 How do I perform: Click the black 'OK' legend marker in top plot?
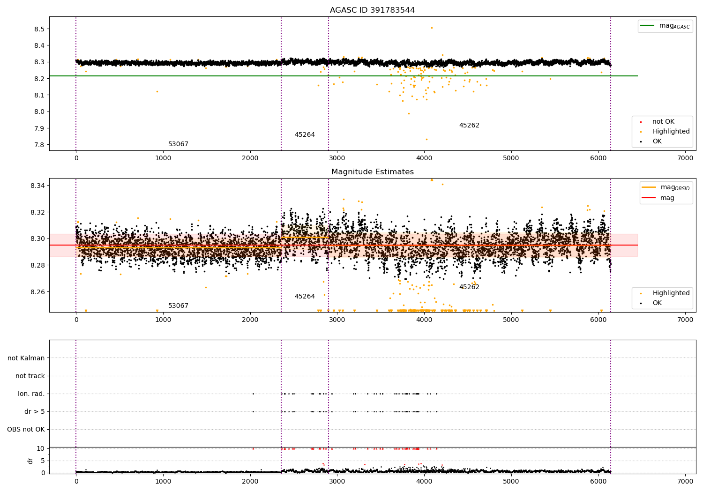point(641,142)
